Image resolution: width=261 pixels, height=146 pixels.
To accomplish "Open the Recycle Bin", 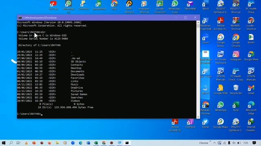I will click(236, 90).
